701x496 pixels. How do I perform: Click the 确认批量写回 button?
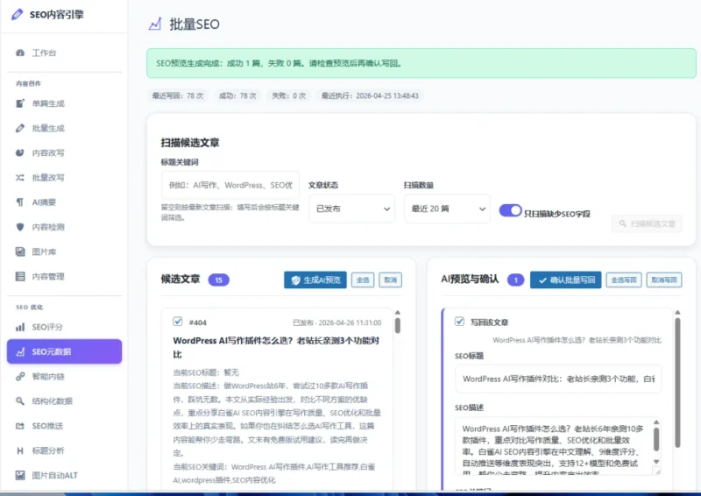[565, 280]
